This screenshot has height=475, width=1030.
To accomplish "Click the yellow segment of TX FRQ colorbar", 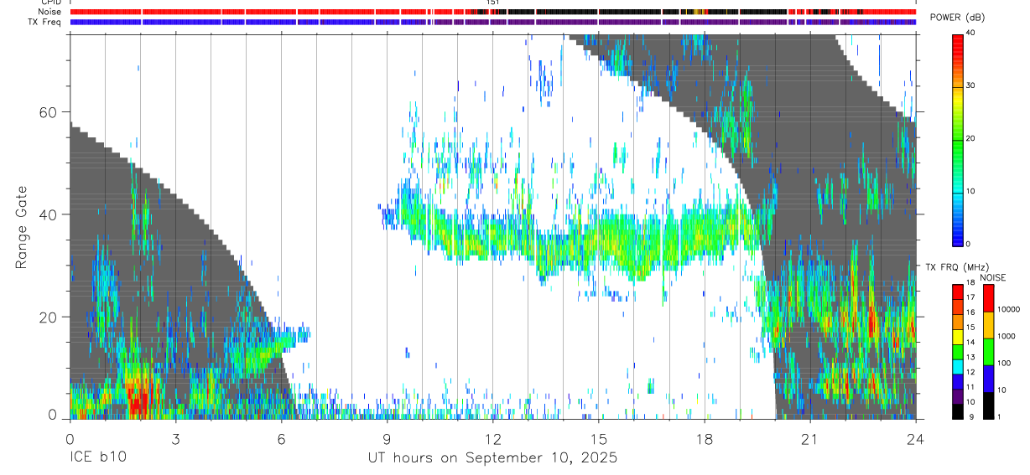I will click(957, 336).
